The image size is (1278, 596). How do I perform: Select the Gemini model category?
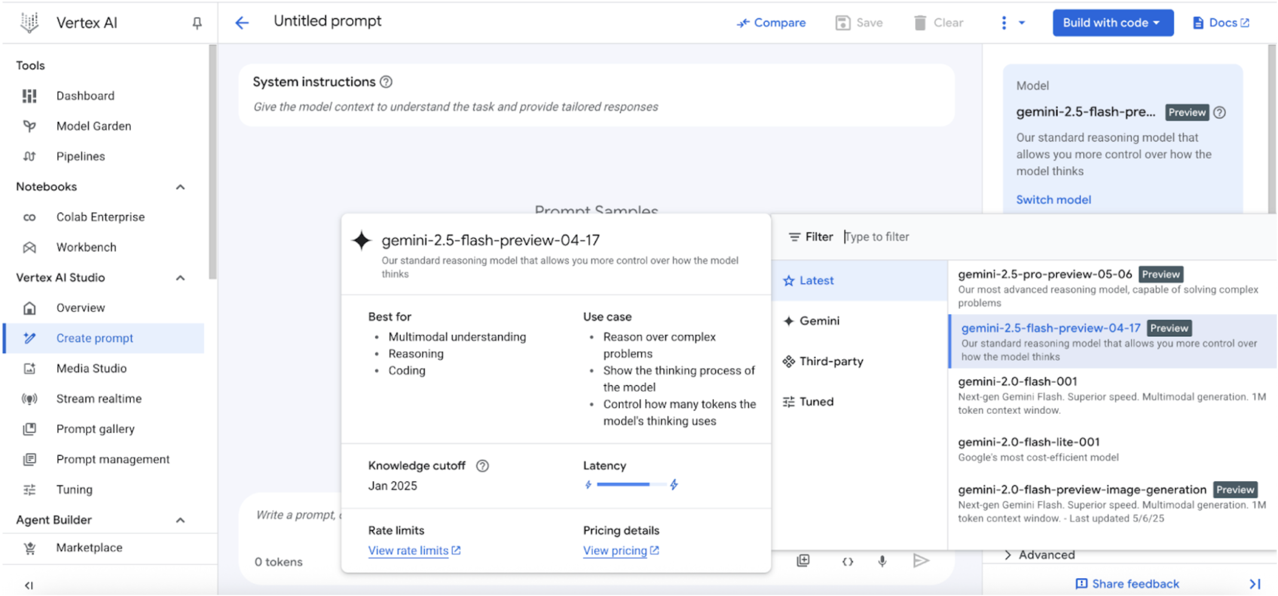point(860,321)
